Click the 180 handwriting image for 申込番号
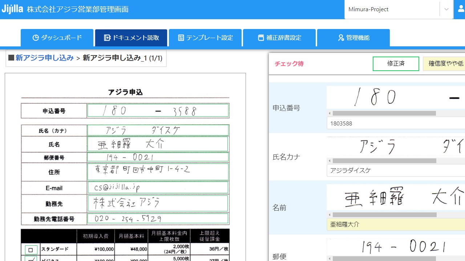This screenshot has width=465, height=261. [x=396, y=97]
